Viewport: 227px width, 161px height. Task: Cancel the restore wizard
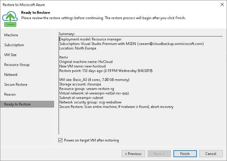click(x=211, y=154)
